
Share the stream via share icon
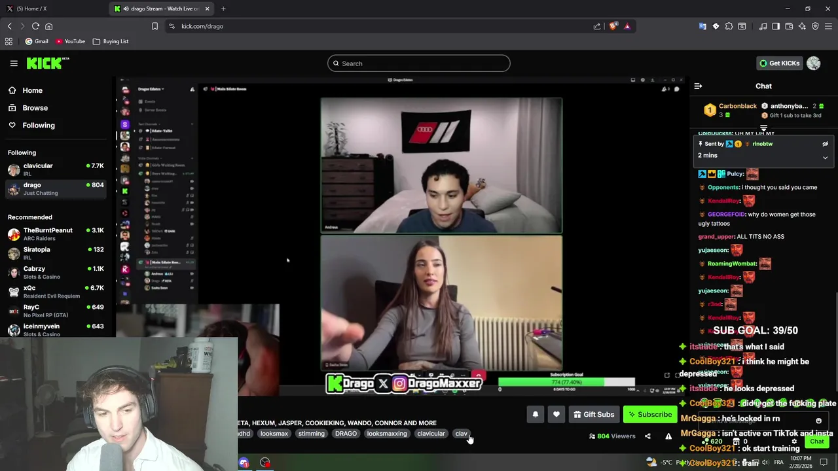[647, 436]
